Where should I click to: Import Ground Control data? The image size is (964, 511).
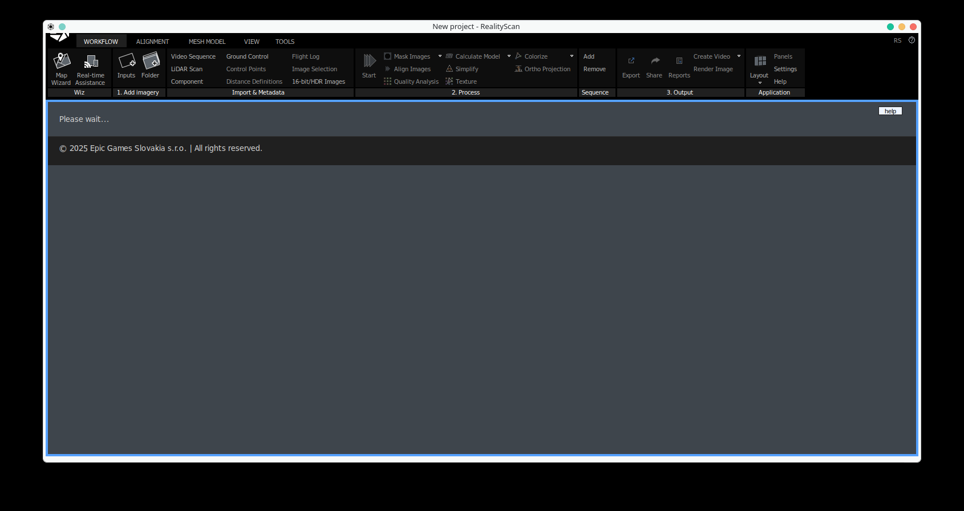tap(248, 56)
